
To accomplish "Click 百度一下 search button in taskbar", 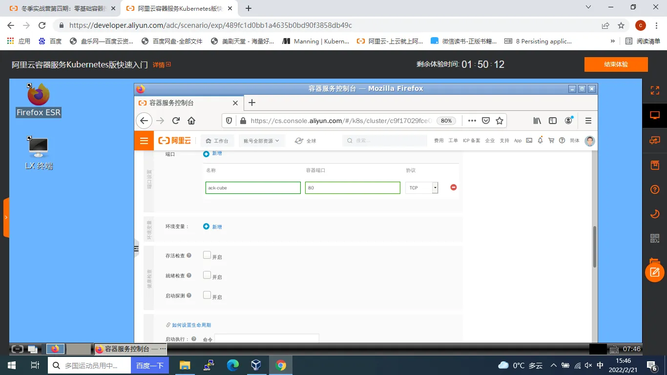I will click(149, 365).
